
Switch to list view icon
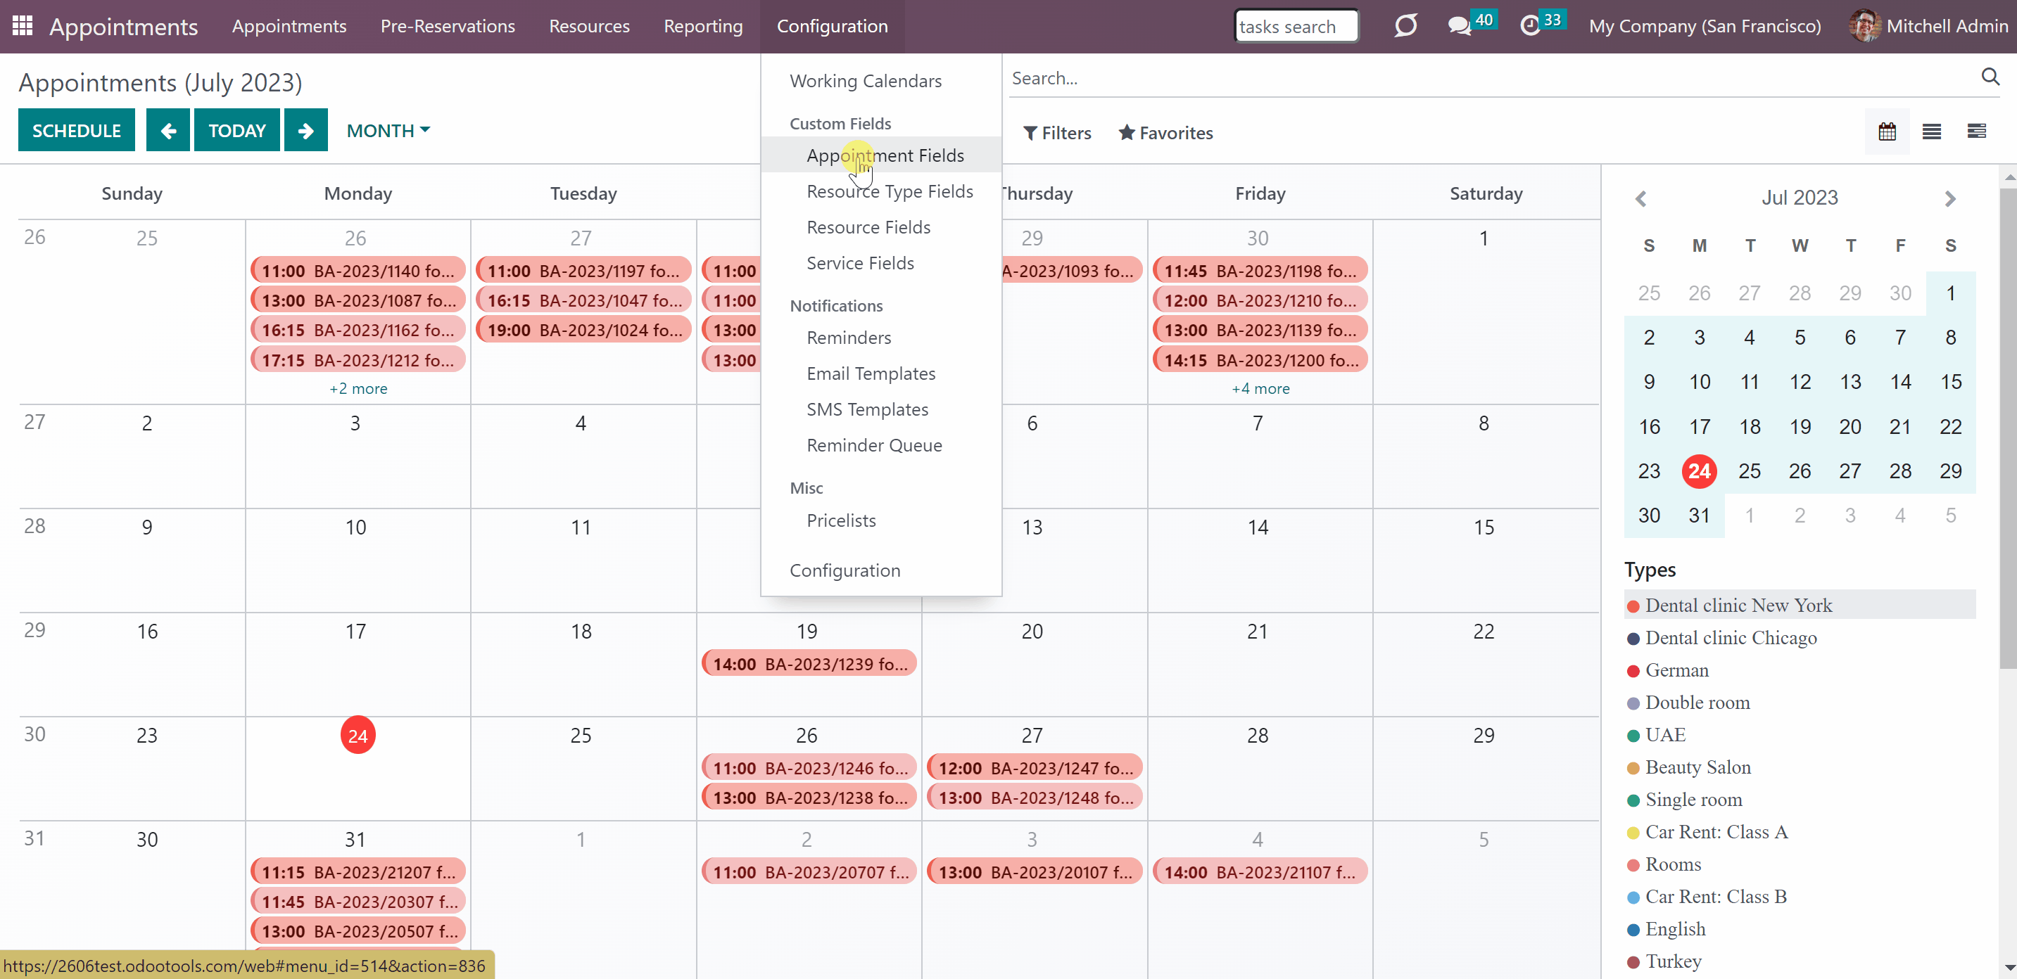pyautogui.click(x=1932, y=132)
